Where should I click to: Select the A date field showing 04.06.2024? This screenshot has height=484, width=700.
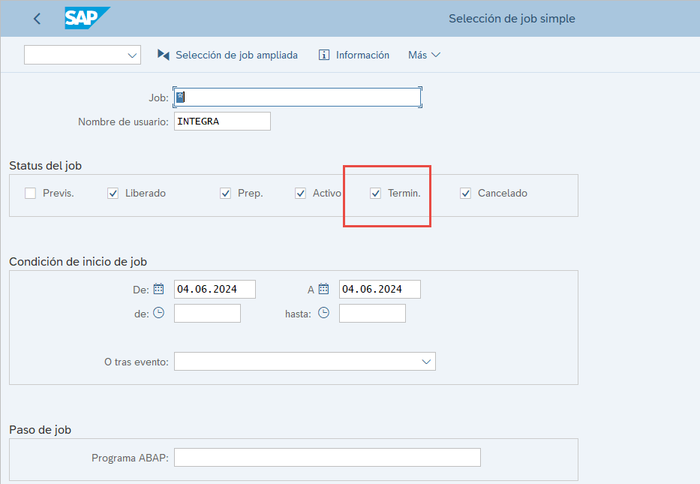pos(379,288)
